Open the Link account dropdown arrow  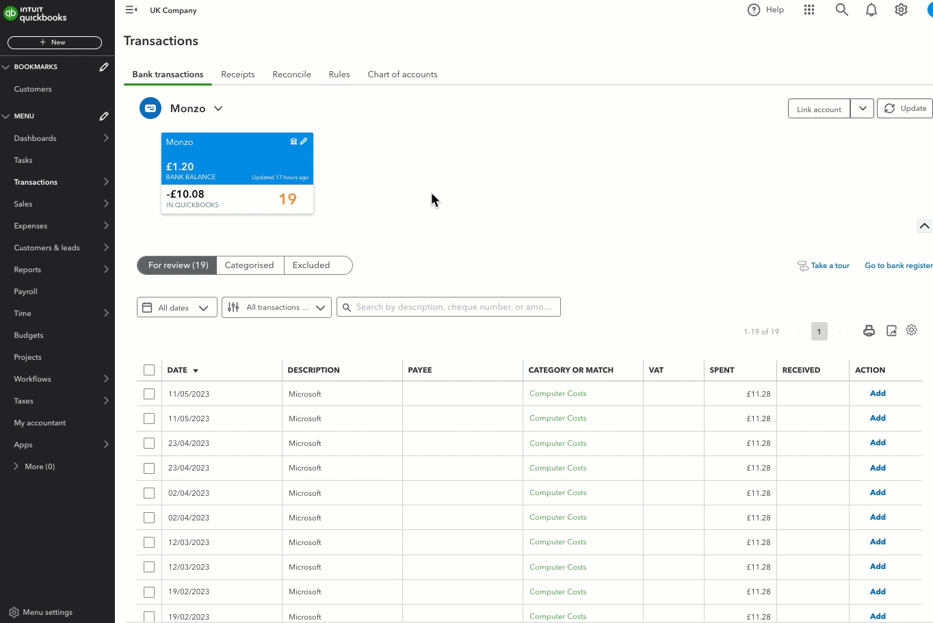pos(863,109)
